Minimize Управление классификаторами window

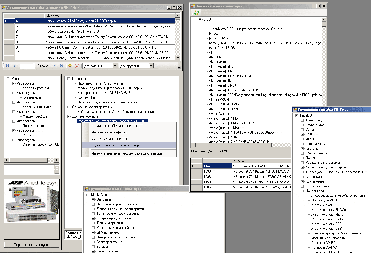pos(170,7)
